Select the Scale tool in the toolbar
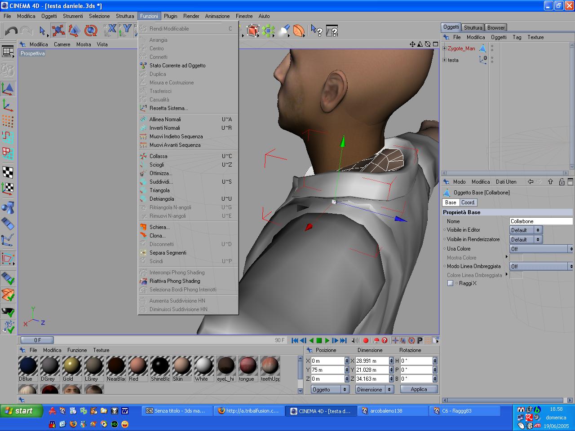 click(75, 31)
